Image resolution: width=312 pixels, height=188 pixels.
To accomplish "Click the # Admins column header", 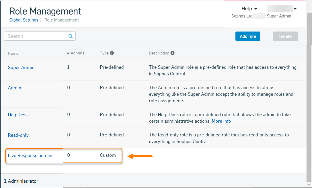I will pyautogui.click(x=76, y=53).
